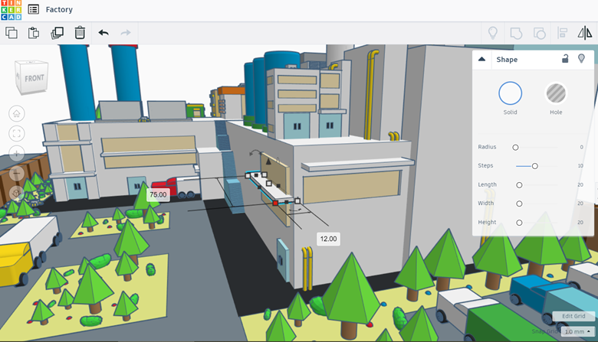Viewport: 598px width, 342px height.
Task: Ungroup the selected shapes
Action: [x=539, y=33]
